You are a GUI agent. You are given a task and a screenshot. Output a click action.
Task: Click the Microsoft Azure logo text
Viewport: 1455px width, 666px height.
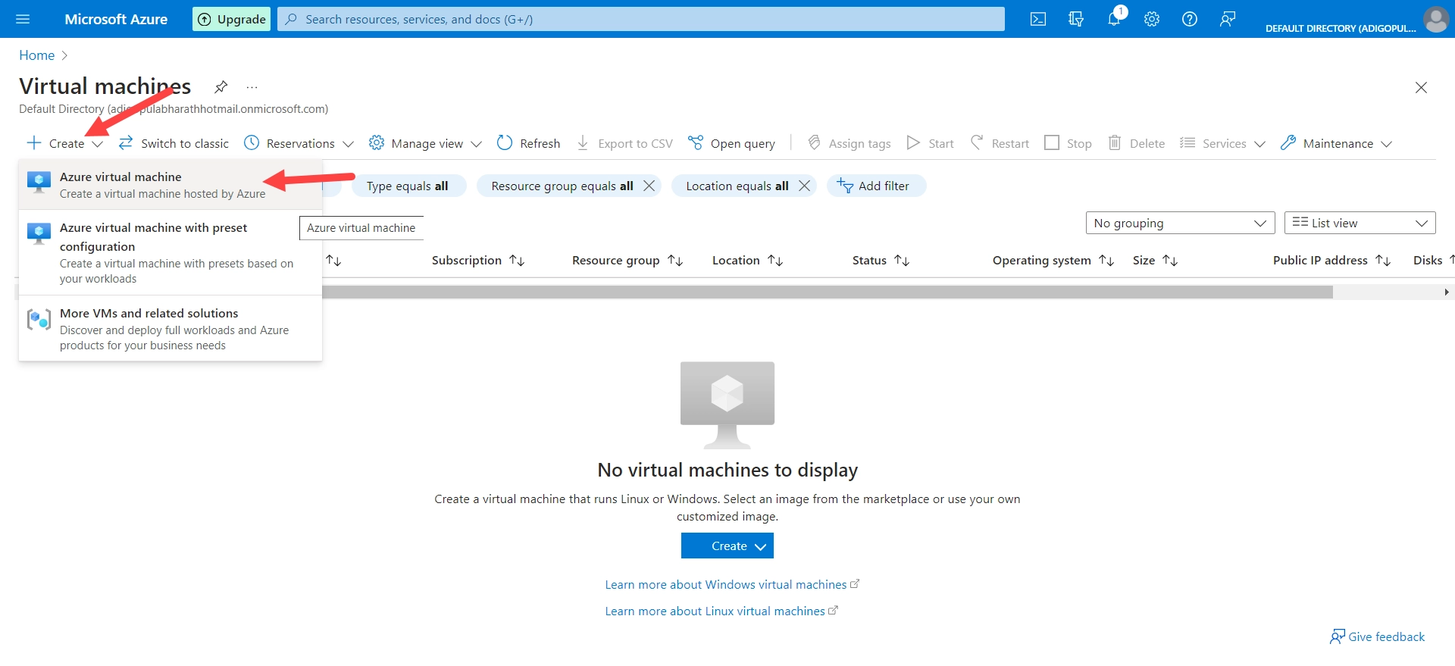tap(116, 19)
